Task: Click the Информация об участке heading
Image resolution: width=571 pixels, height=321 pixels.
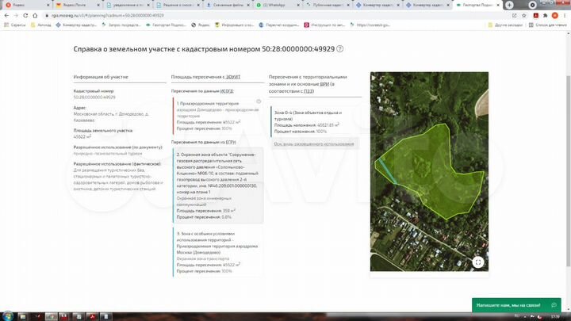Action: [x=101, y=77]
